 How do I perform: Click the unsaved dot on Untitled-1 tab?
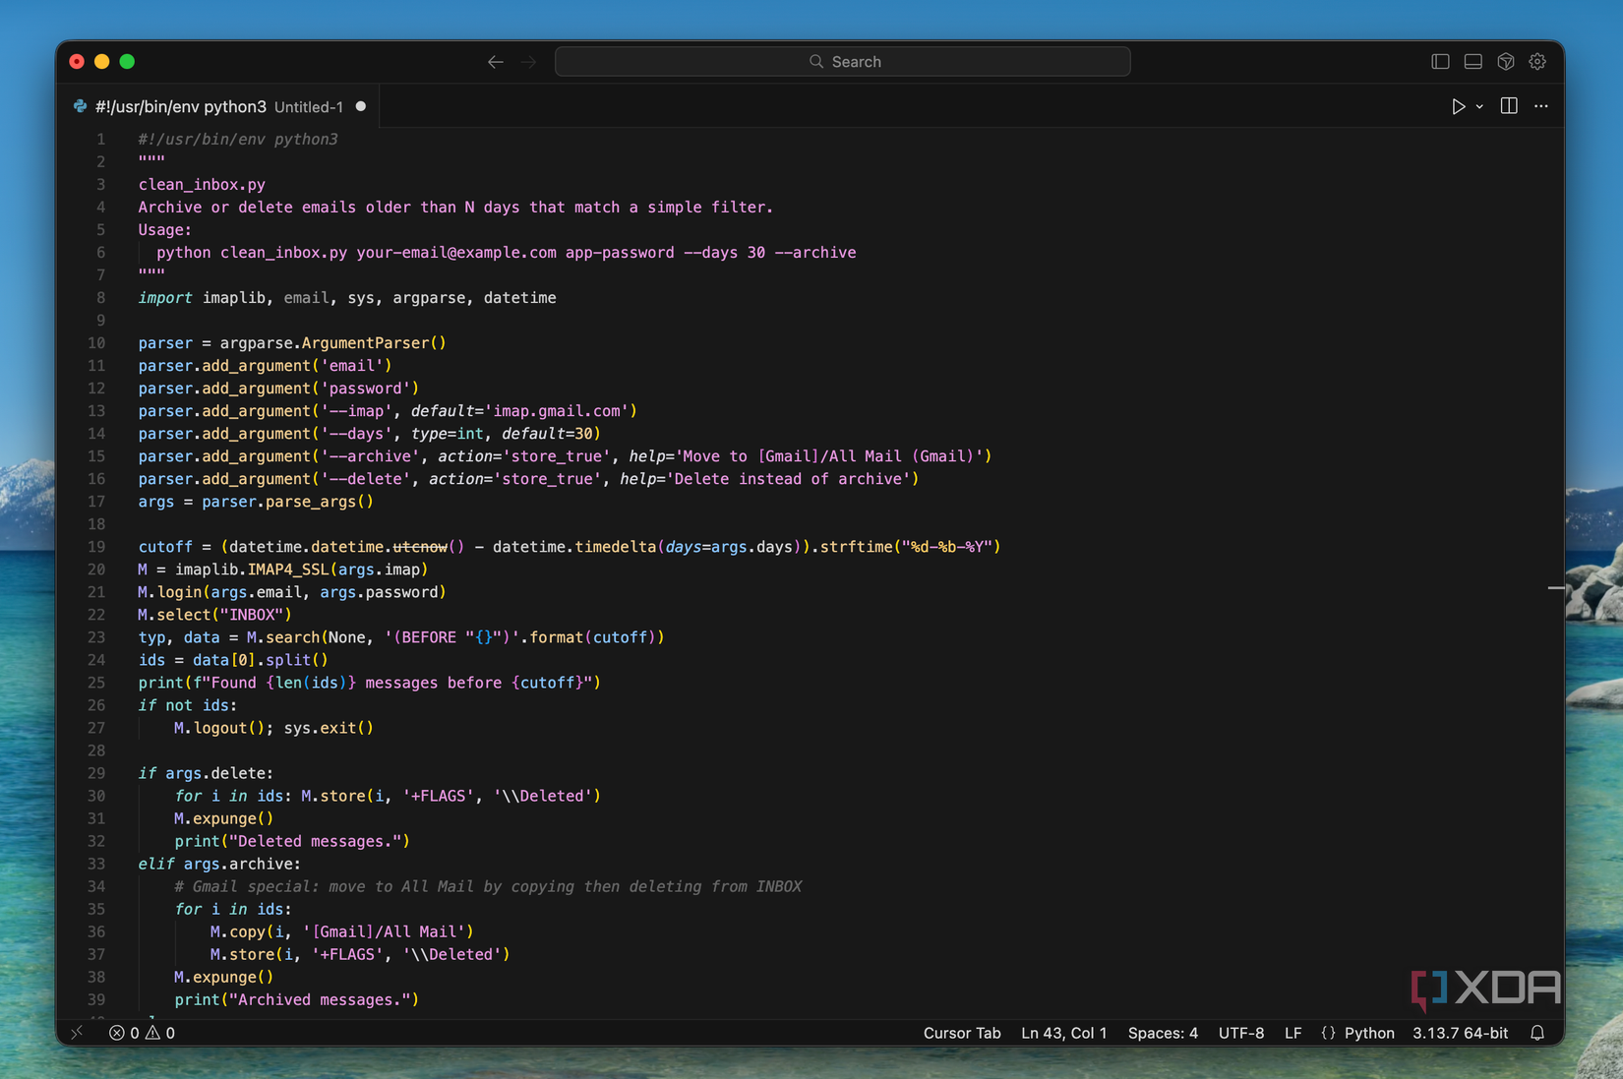tap(361, 106)
